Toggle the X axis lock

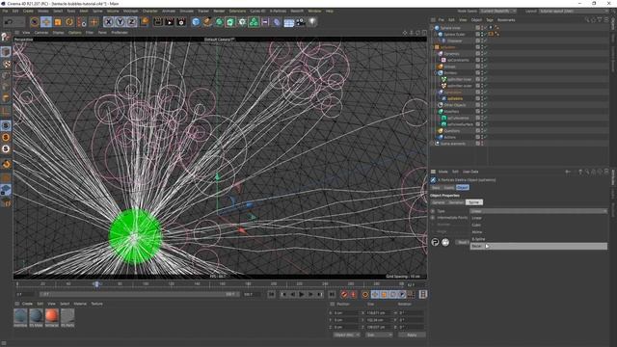(109, 22)
